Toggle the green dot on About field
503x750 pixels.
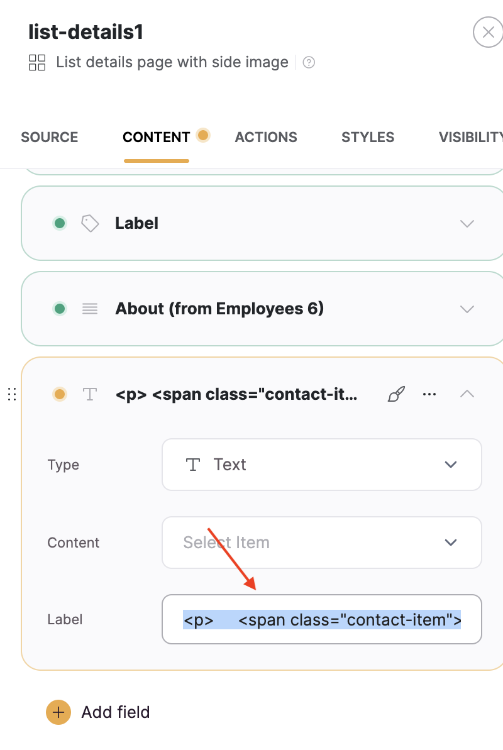60,309
